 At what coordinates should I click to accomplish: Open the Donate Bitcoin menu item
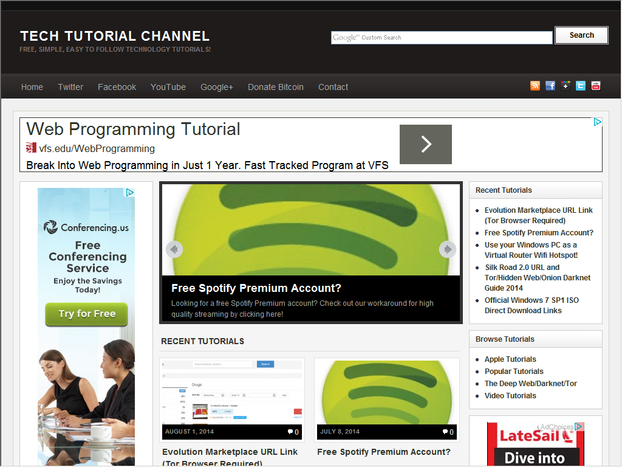coord(276,87)
